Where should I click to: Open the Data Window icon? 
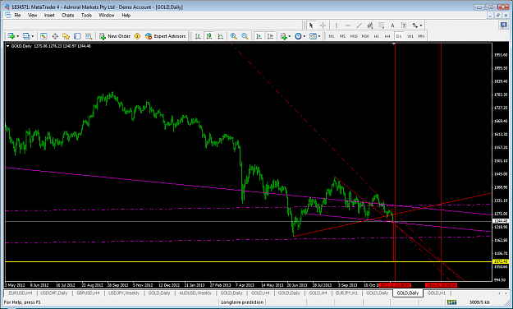(55, 36)
